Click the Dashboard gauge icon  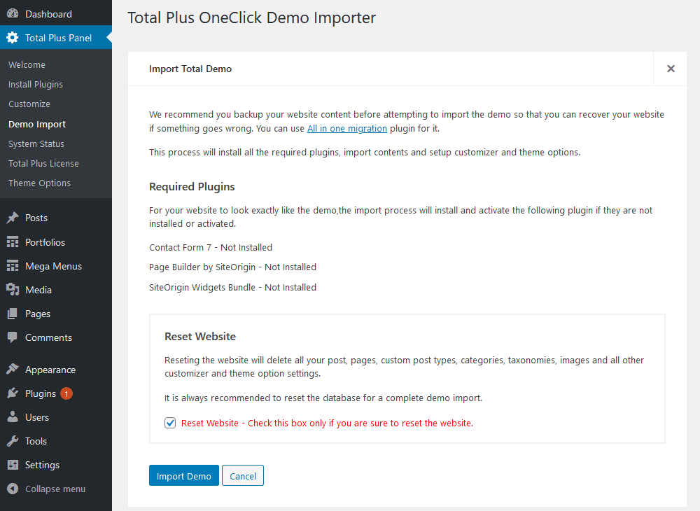[13, 13]
